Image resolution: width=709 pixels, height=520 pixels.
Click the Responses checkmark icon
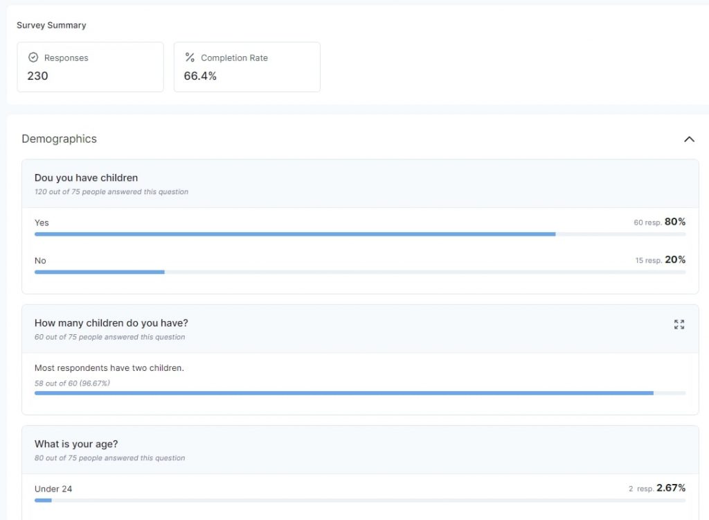coord(33,58)
